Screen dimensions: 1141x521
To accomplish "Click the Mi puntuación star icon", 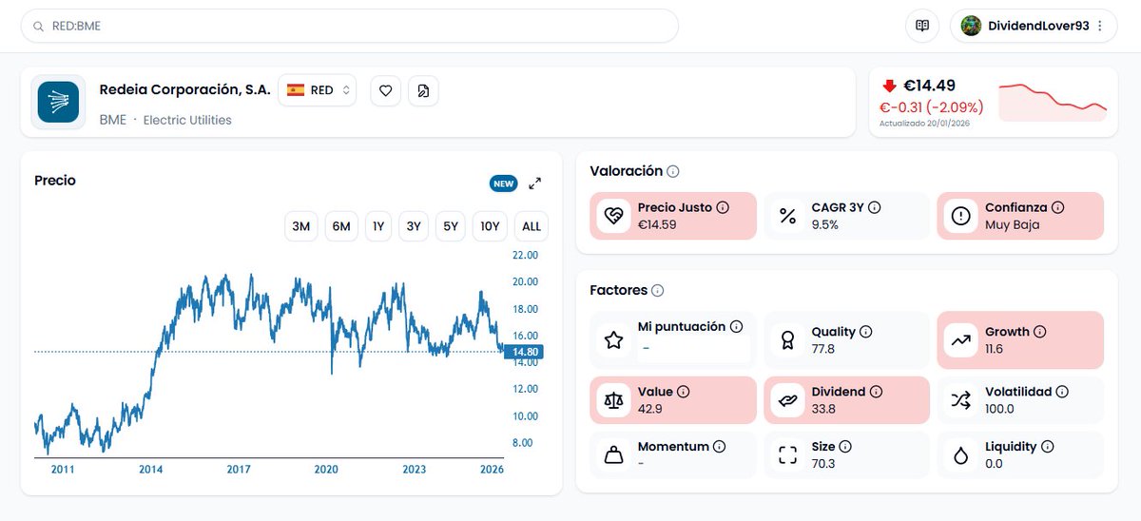I will pos(613,340).
